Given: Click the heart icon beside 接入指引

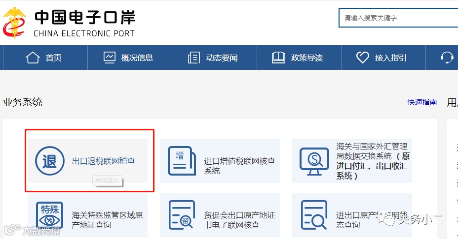Looking at the screenshot, I should coord(362,58).
